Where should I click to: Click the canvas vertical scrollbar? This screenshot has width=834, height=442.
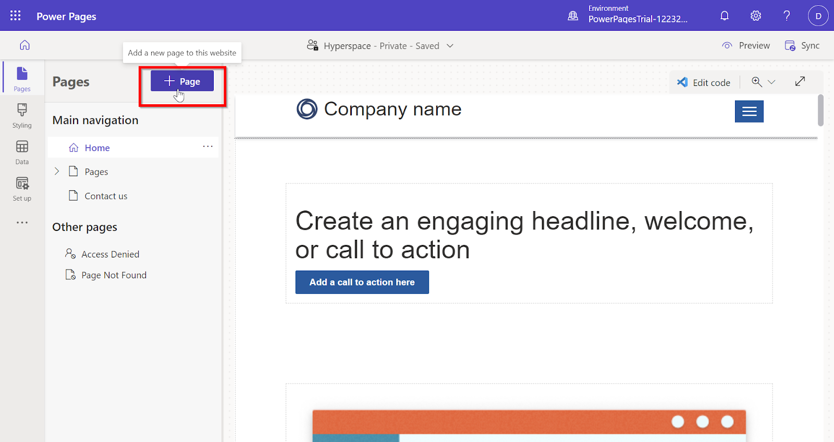820,110
